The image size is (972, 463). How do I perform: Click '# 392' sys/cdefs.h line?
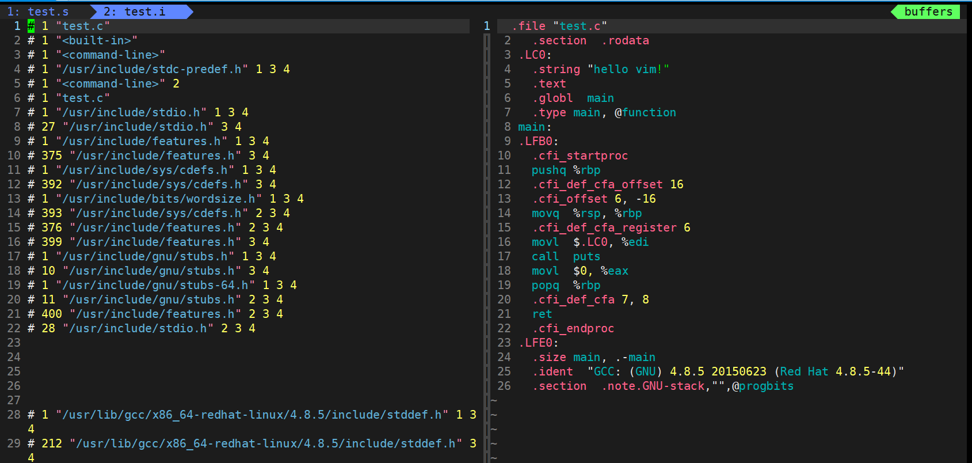[152, 184]
